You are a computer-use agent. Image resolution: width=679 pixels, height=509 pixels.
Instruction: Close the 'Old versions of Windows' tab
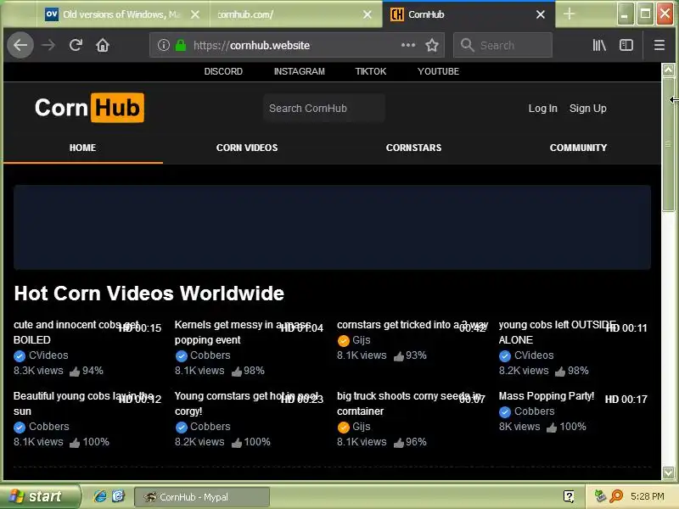click(195, 14)
